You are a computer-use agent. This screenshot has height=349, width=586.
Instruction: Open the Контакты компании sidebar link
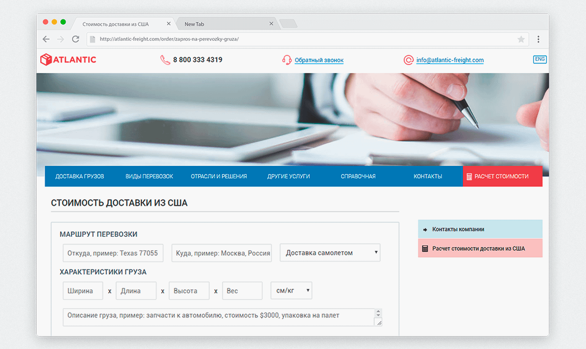480,229
